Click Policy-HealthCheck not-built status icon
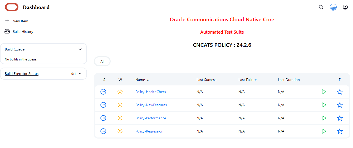353x148 pixels. (103, 92)
